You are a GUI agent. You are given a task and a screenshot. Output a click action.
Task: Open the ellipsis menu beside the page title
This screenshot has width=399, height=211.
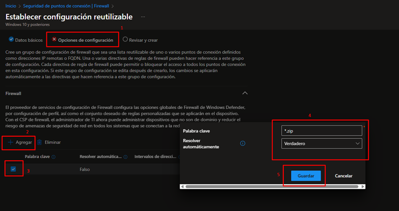143,17
